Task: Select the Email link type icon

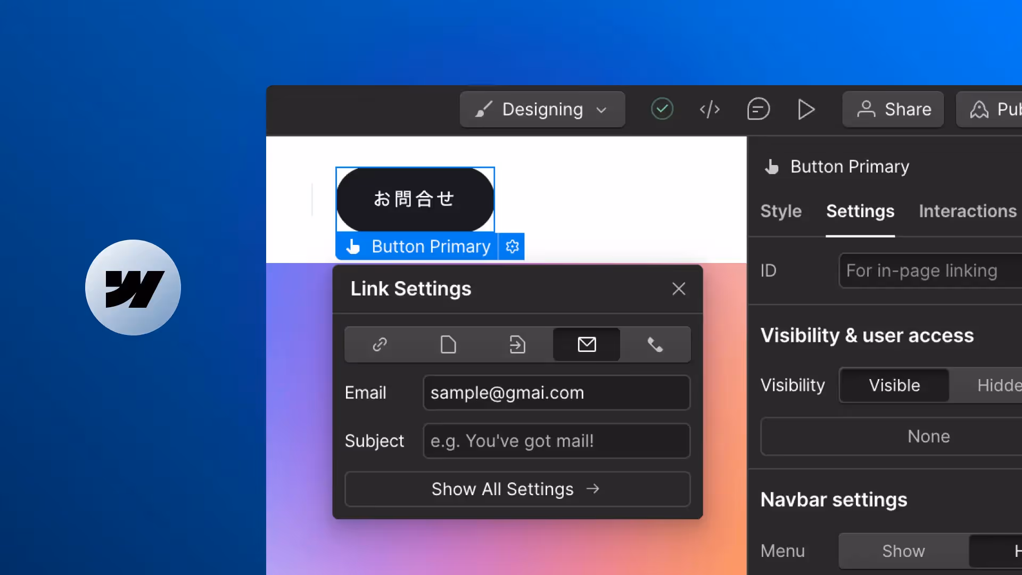Action: point(587,344)
